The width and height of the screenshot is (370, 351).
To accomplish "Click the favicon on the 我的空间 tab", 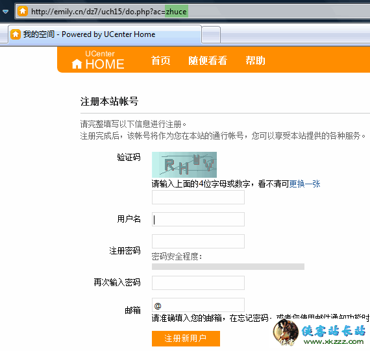I will click(x=16, y=34).
